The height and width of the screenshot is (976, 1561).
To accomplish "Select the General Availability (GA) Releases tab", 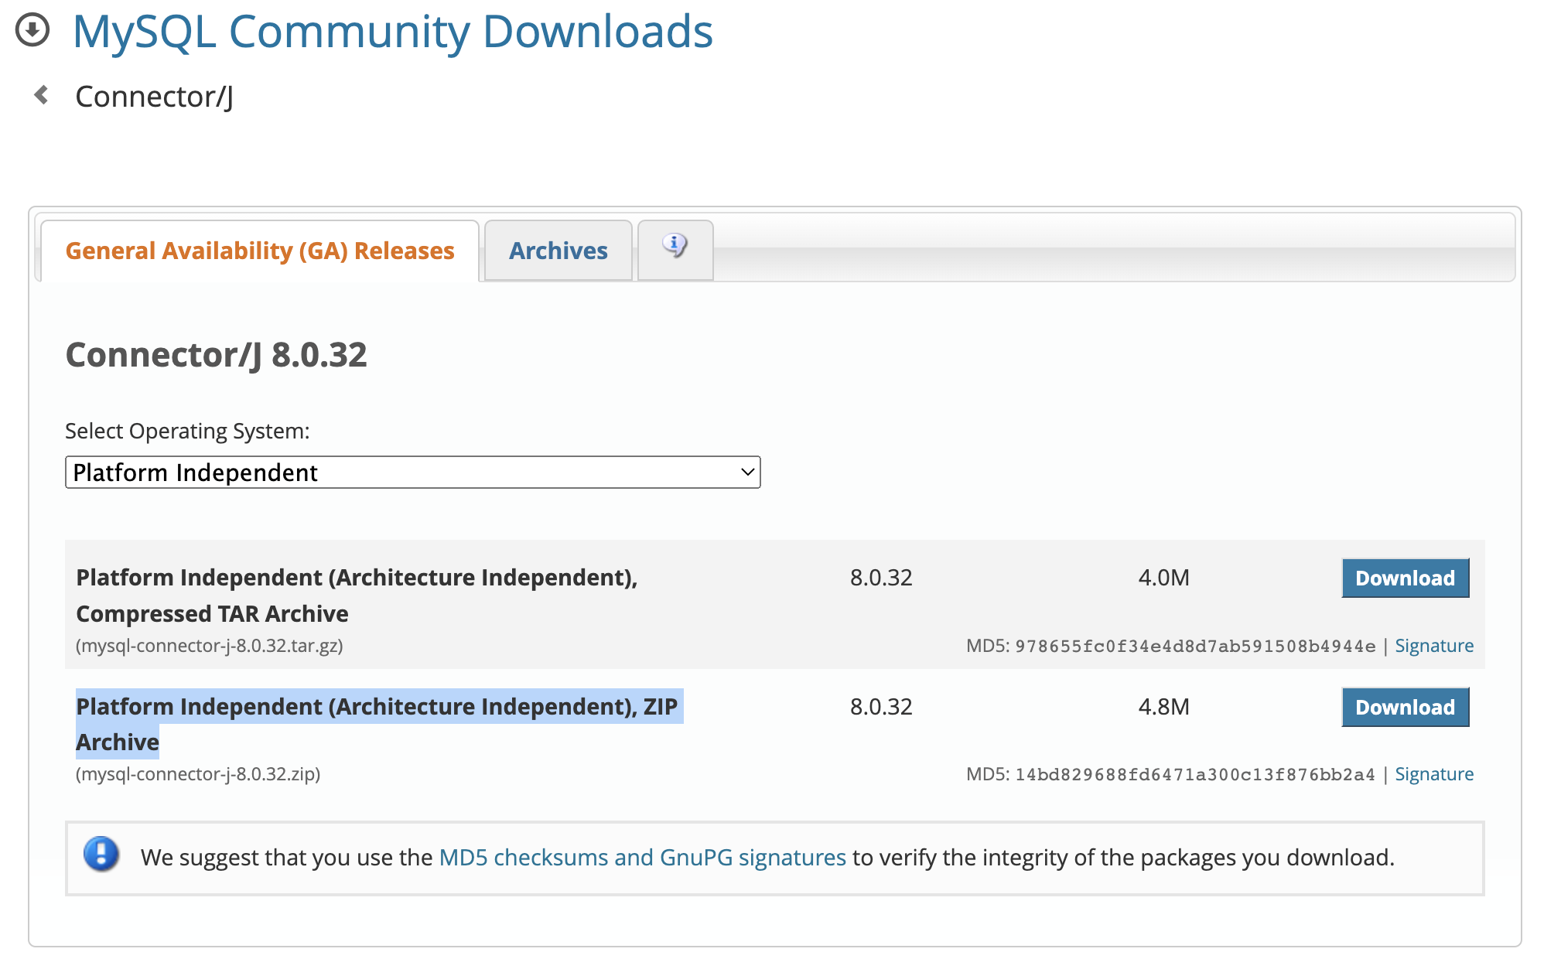I will coord(260,251).
